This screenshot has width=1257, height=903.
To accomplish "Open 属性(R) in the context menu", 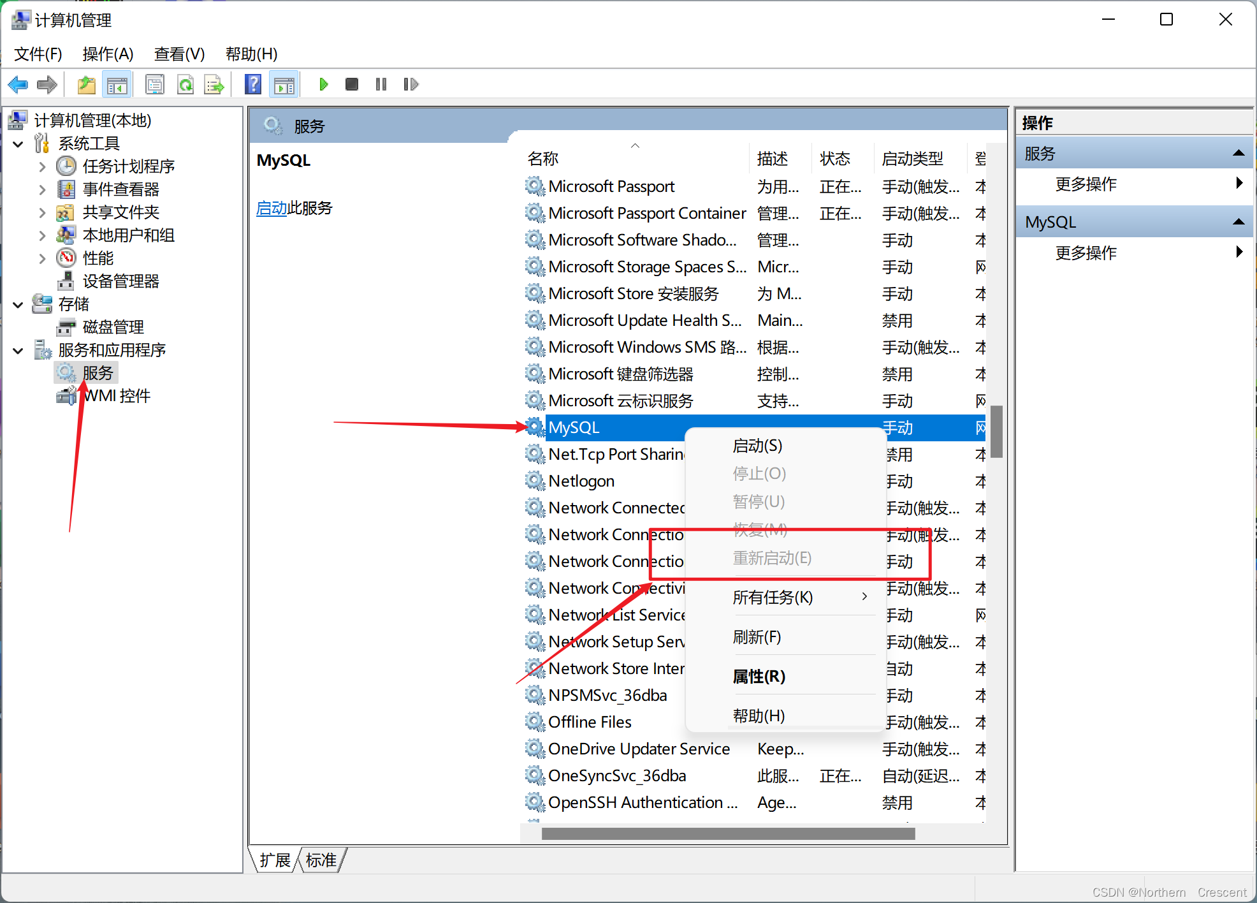I will (x=759, y=677).
